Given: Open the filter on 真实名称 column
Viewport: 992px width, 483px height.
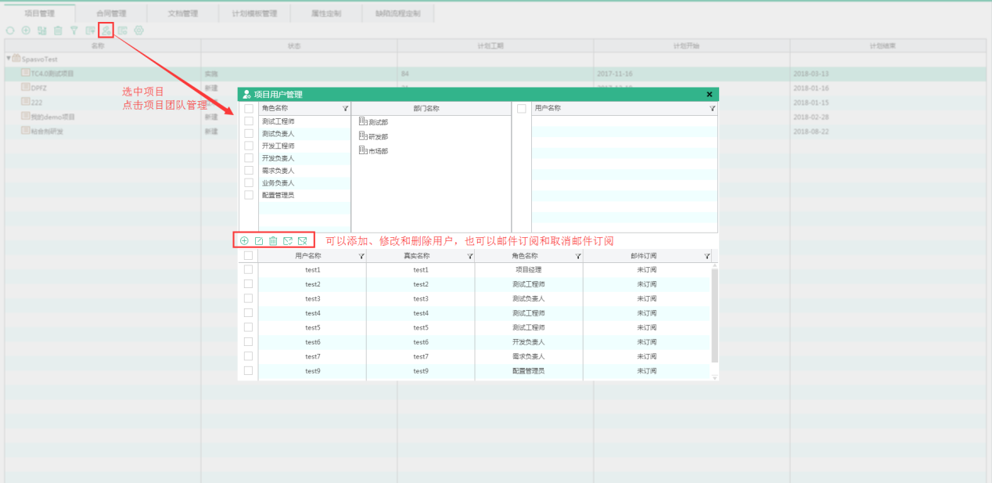Looking at the screenshot, I should [469, 256].
